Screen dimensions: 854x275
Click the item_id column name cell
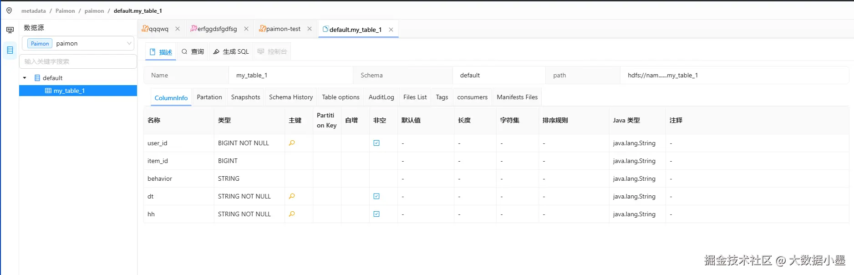[179, 161]
